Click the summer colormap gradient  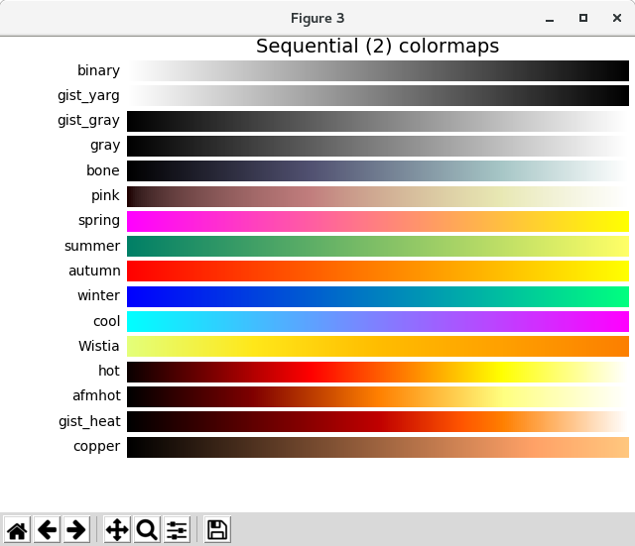click(378, 247)
